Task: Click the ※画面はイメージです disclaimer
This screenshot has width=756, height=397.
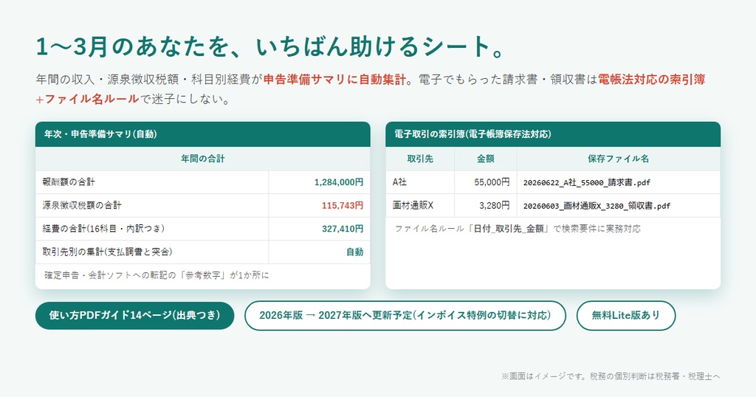Action: coord(611,376)
